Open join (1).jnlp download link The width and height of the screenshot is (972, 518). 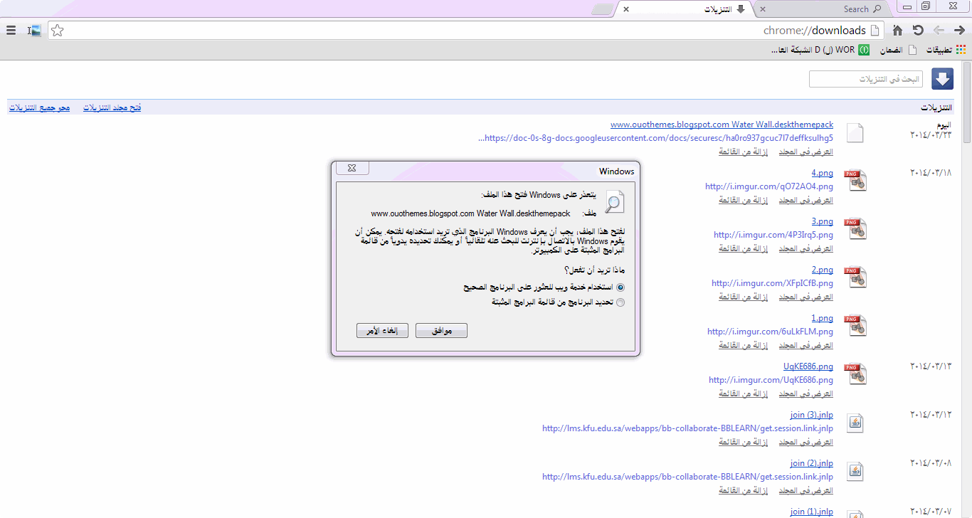(812, 512)
